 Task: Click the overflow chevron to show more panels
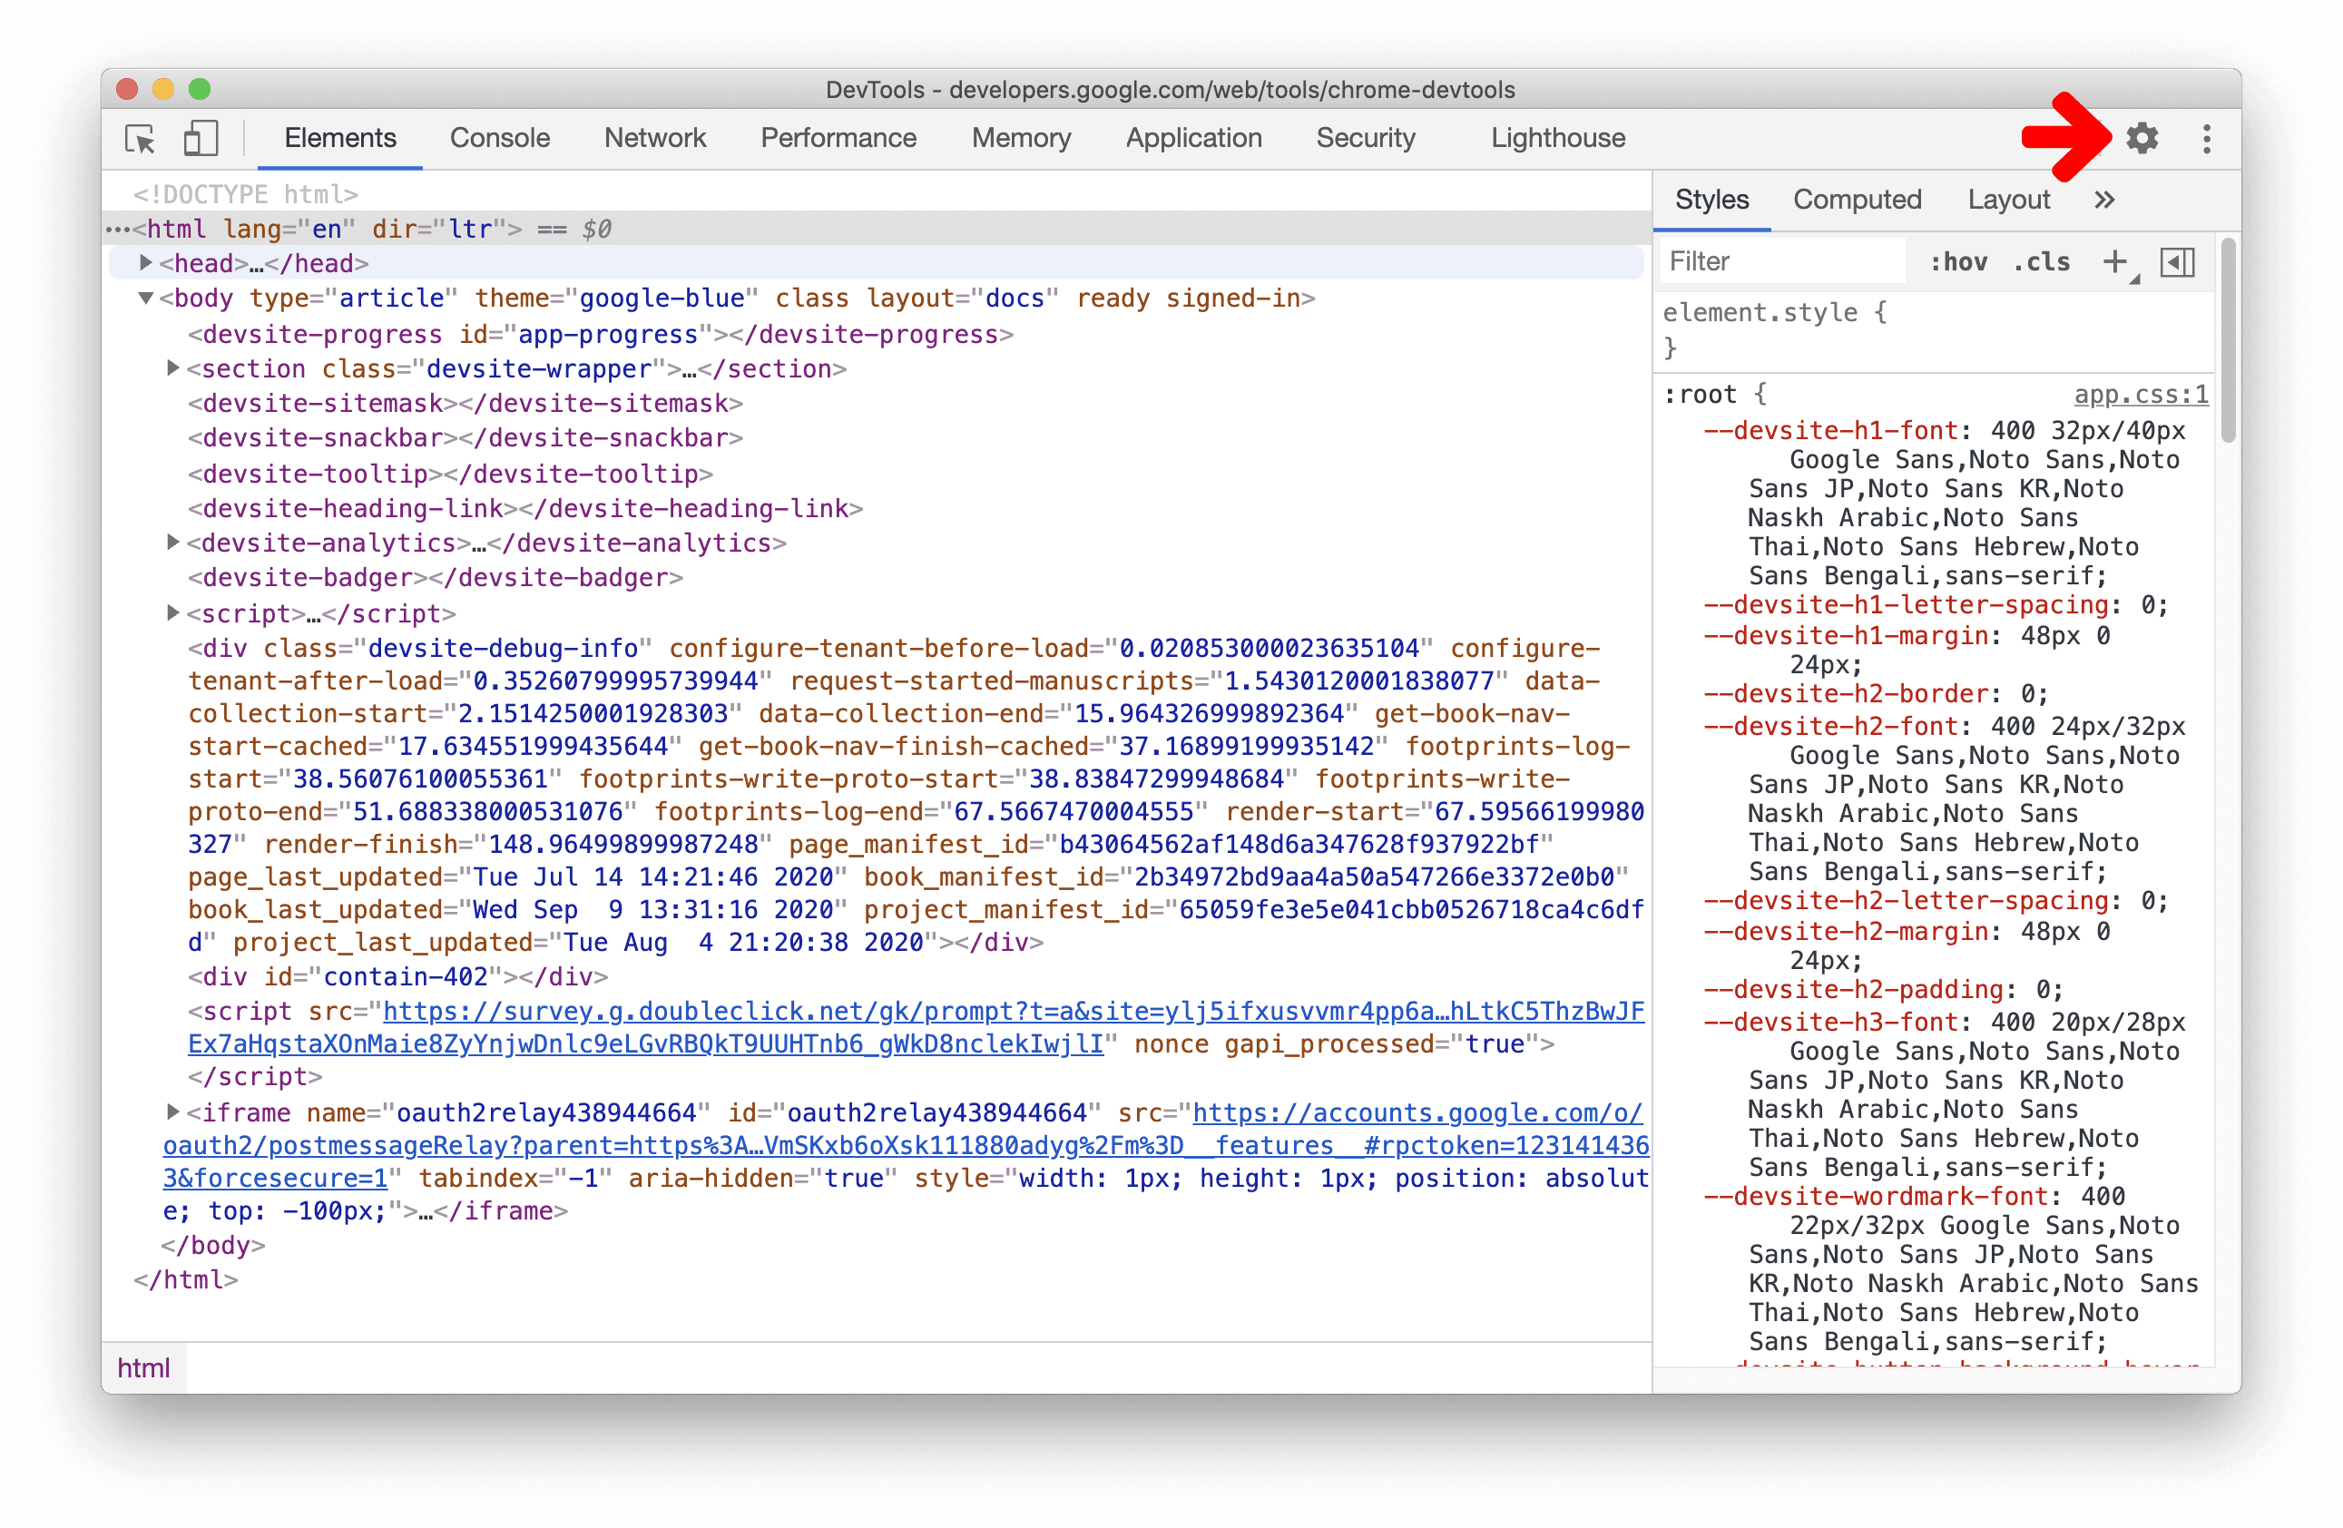click(x=2104, y=198)
